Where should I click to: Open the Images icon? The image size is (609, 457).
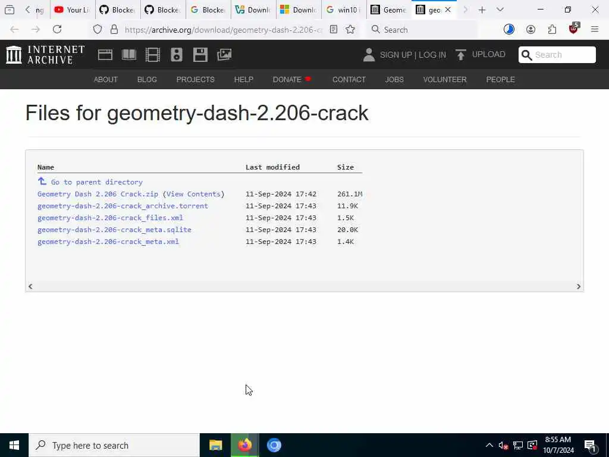224,55
